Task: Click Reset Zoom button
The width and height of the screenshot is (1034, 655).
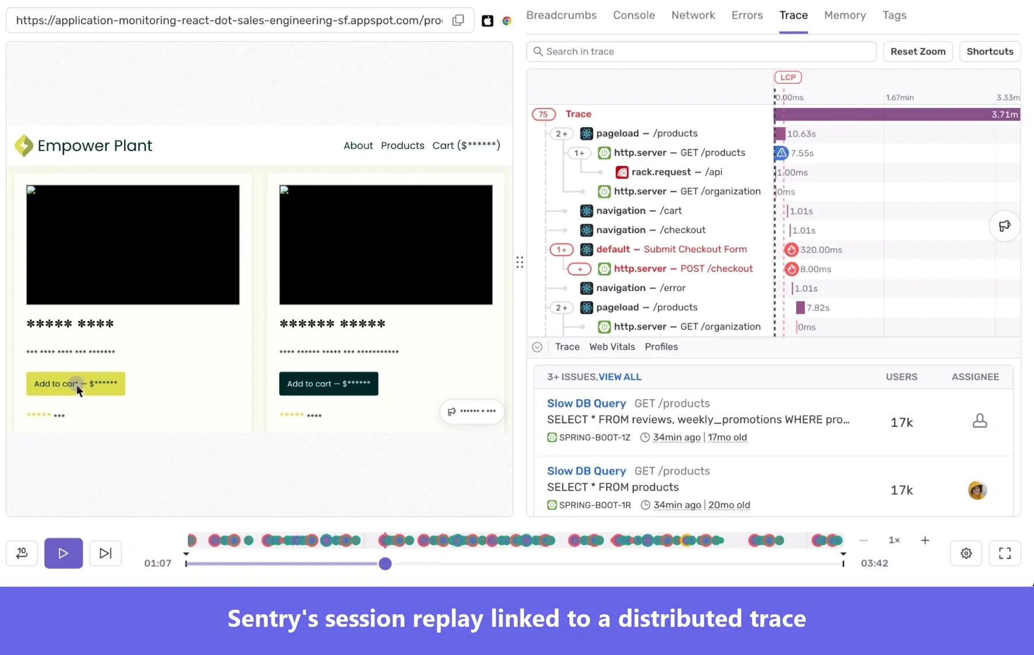Action: (x=918, y=52)
